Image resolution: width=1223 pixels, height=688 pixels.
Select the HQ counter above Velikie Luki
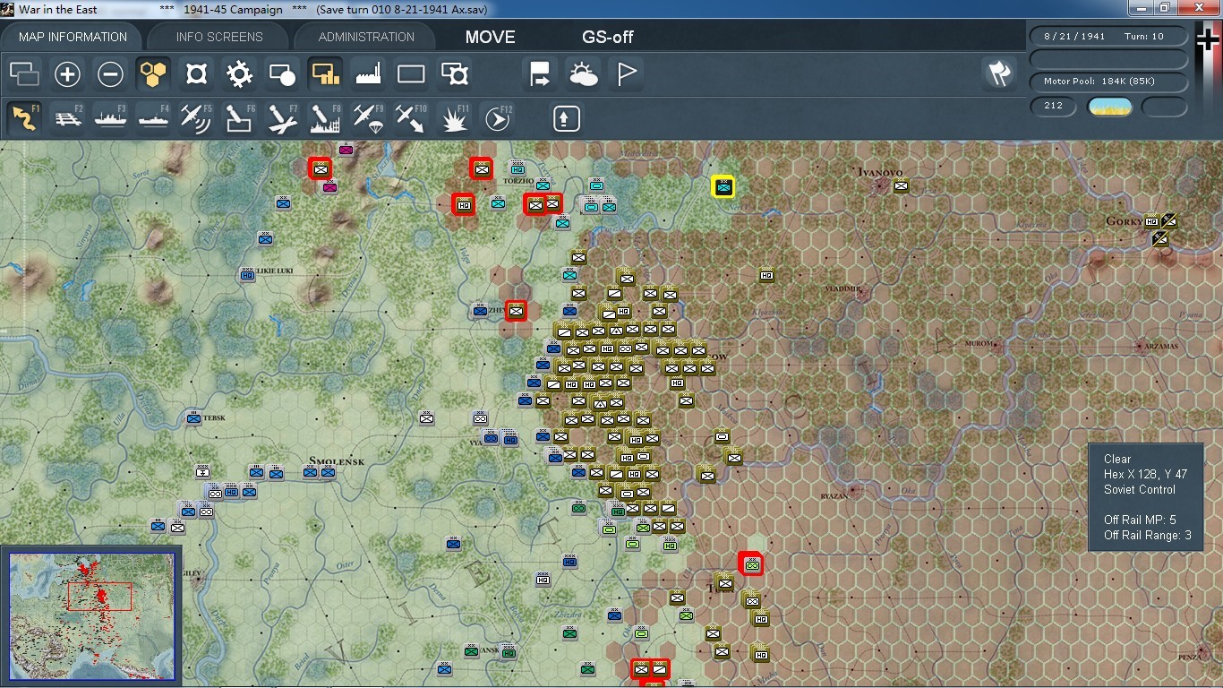point(248,275)
